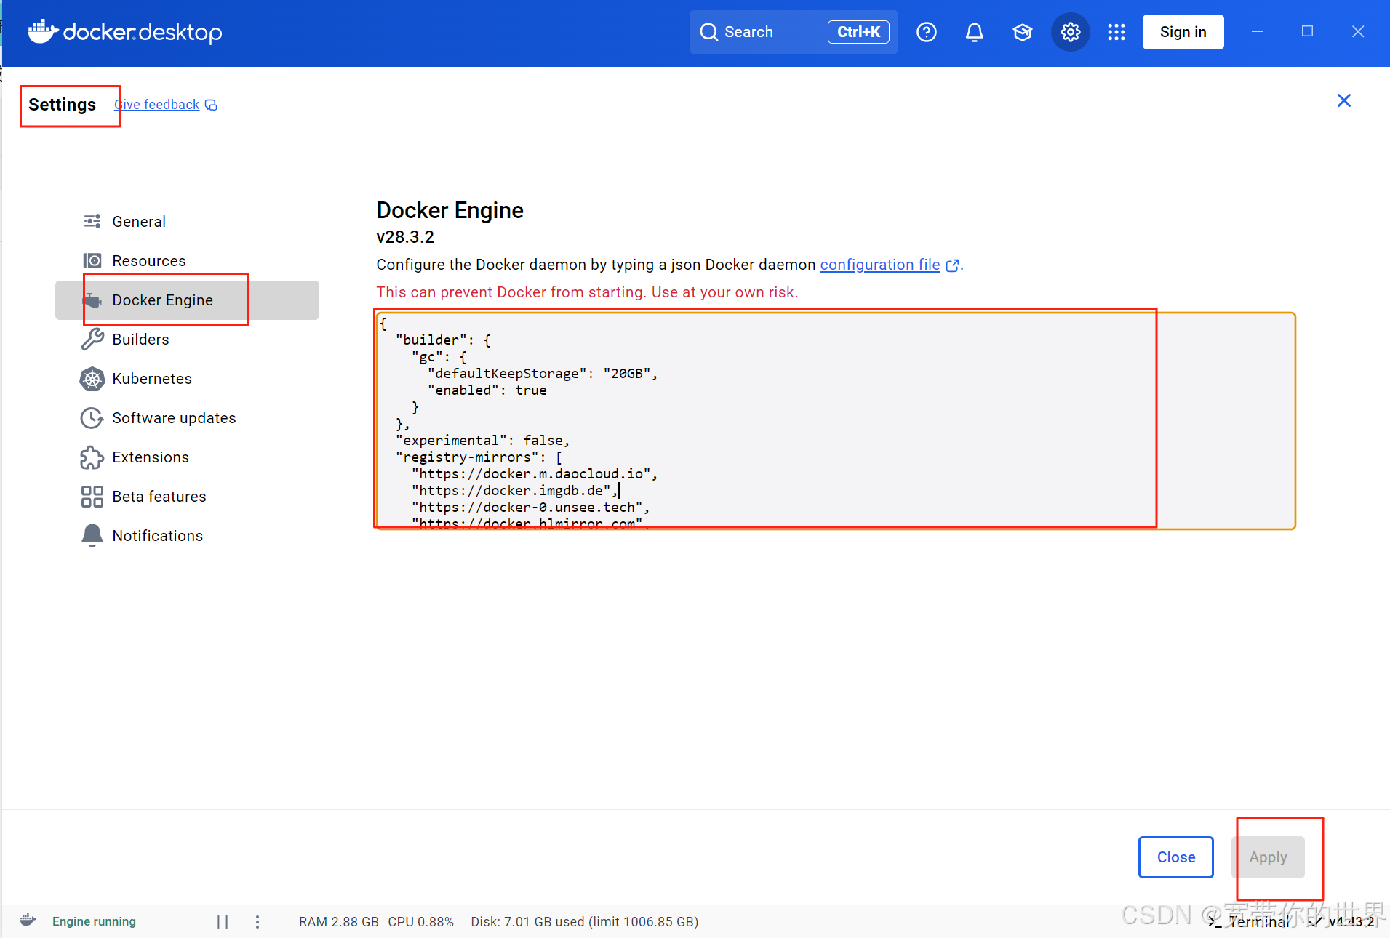Click the "registry-mirrors" line in editor
This screenshot has height=938, width=1390.
click(x=479, y=457)
